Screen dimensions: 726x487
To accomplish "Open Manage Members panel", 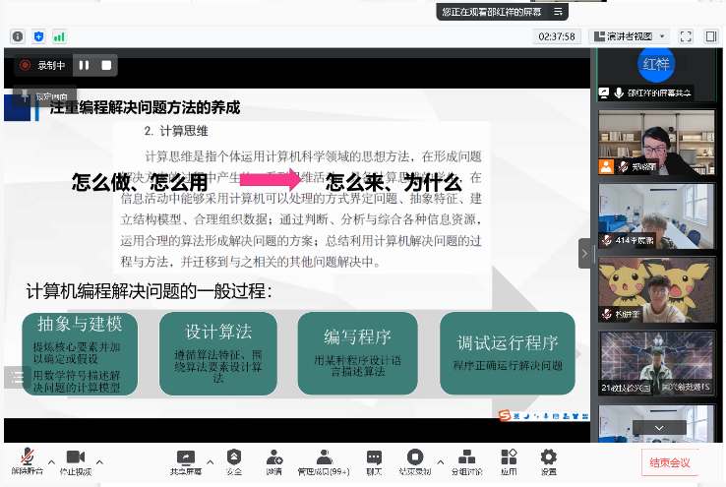I will 324,457.
